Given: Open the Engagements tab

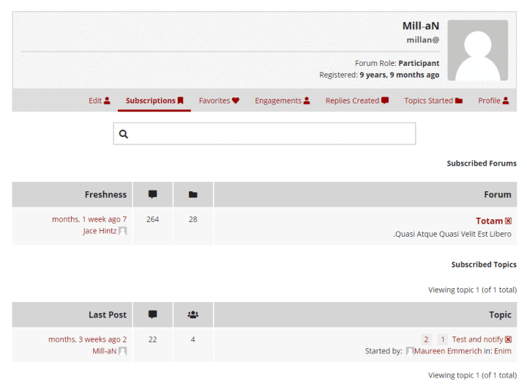Looking at the screenshot, I should (282, 100).
